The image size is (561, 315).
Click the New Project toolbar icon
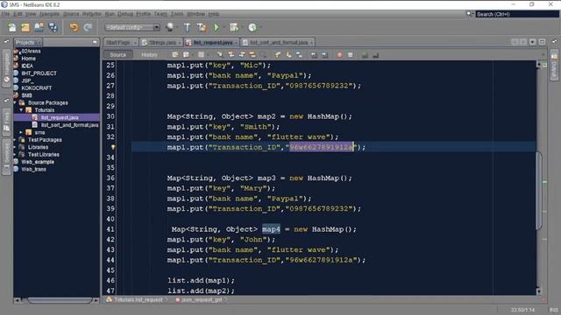[x=25, y=27]
